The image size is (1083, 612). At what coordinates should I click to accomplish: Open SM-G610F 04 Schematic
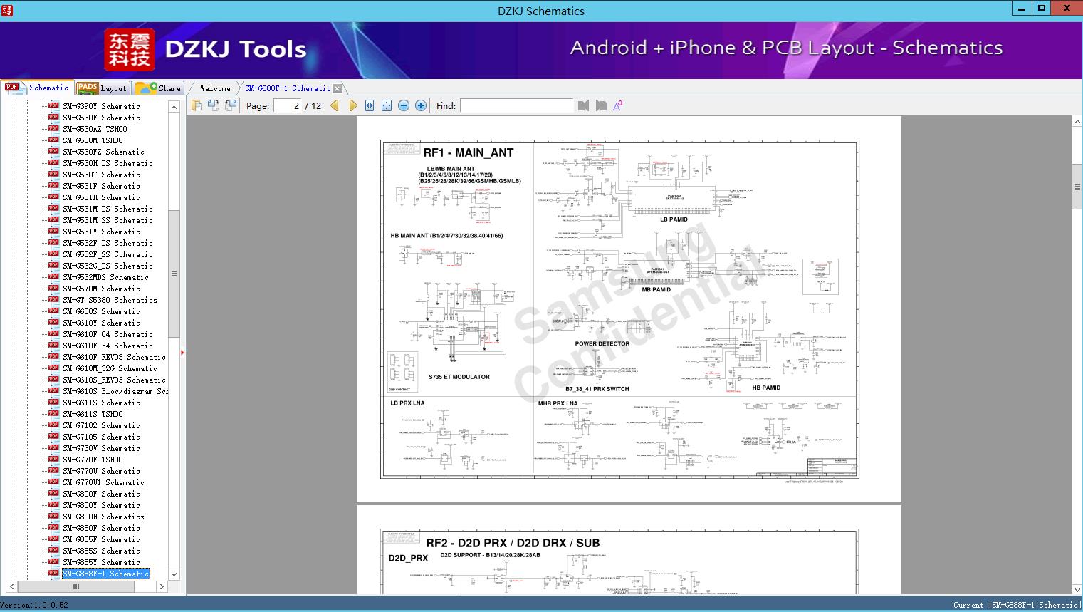pos(108,334)
